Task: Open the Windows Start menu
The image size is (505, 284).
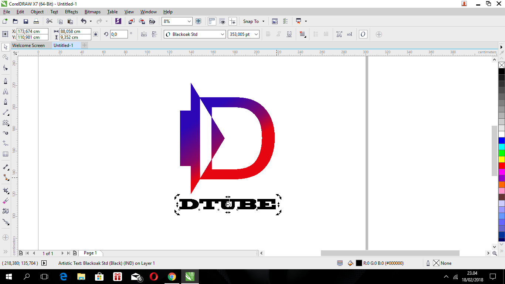Action: pos(9,277)
